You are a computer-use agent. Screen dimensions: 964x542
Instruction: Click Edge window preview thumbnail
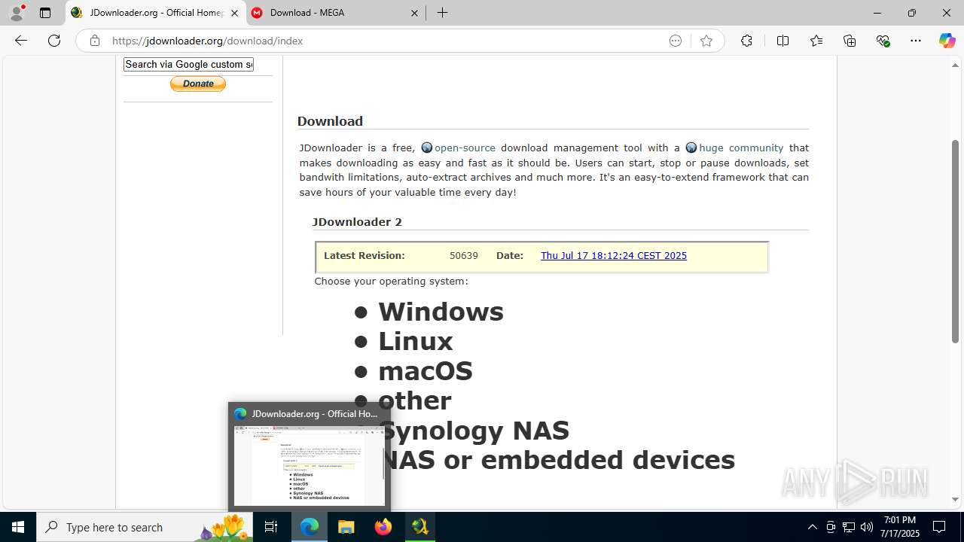click(x=309, y=464)
